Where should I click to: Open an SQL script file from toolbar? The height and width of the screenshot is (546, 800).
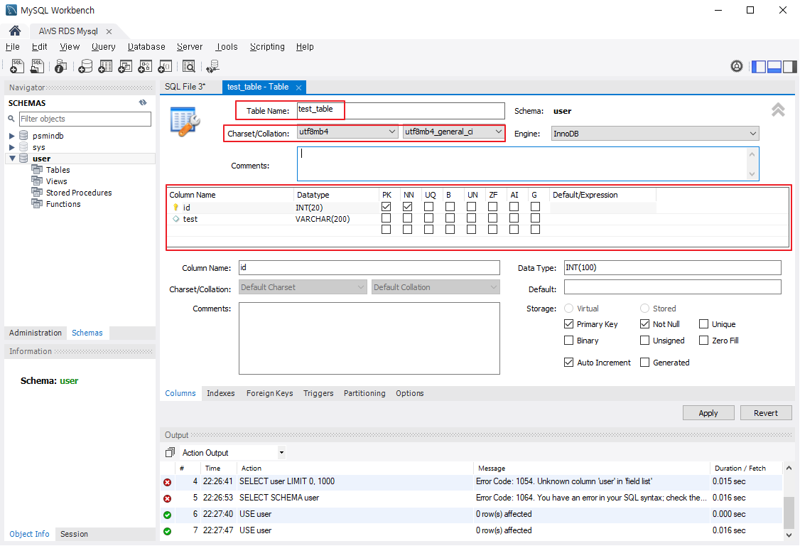pyautogui.click(x=37, y=66)
